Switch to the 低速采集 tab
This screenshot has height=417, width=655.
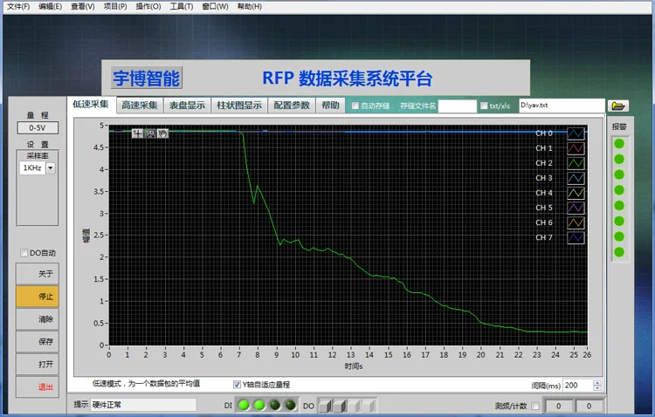tap(91, 105)
